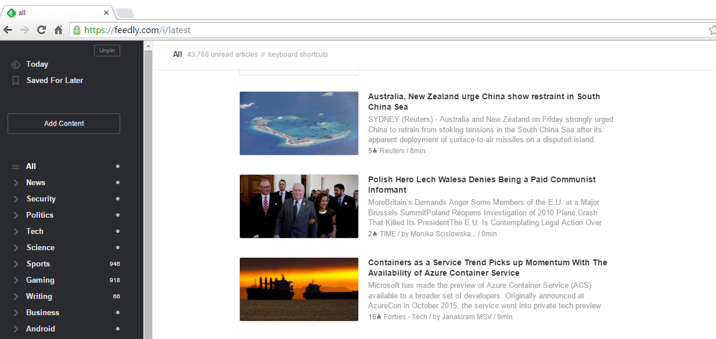
Task: Open the Today section
Action: tap(37, 64)
